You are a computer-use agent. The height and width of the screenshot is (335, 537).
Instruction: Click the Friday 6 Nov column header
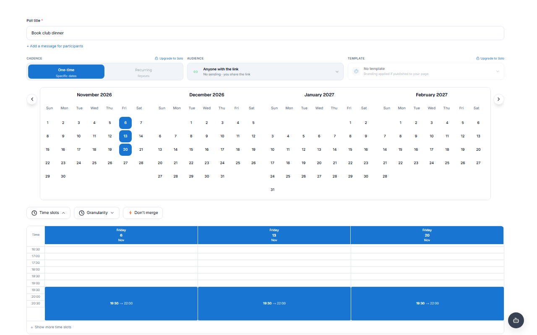click(x=121, y=235)
